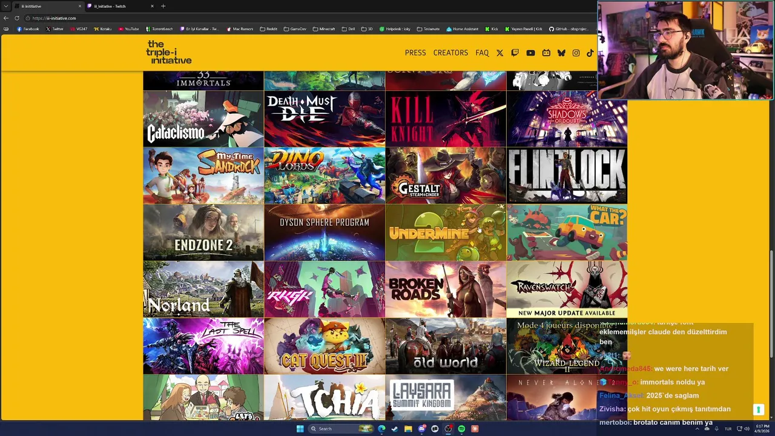Open the Twitch social icon in header
This screenshot has width=775, height=436.
[x=515, y=53]
